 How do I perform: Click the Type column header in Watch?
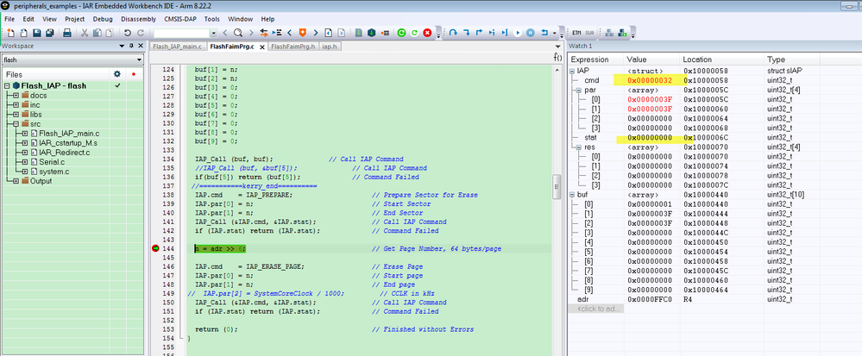click(x=791, y=59)
